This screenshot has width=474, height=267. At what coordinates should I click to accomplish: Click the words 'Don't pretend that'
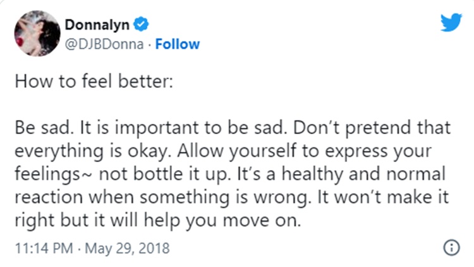[372, 127]
